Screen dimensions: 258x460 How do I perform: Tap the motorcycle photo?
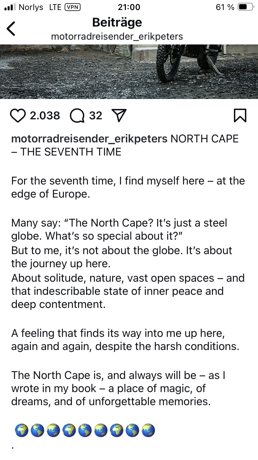129,71
